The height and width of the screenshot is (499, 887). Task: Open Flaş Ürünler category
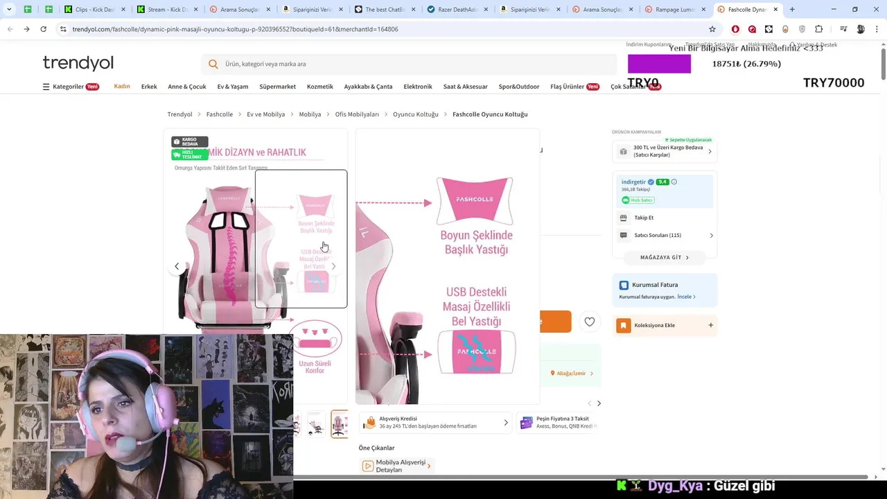[574, 87]
